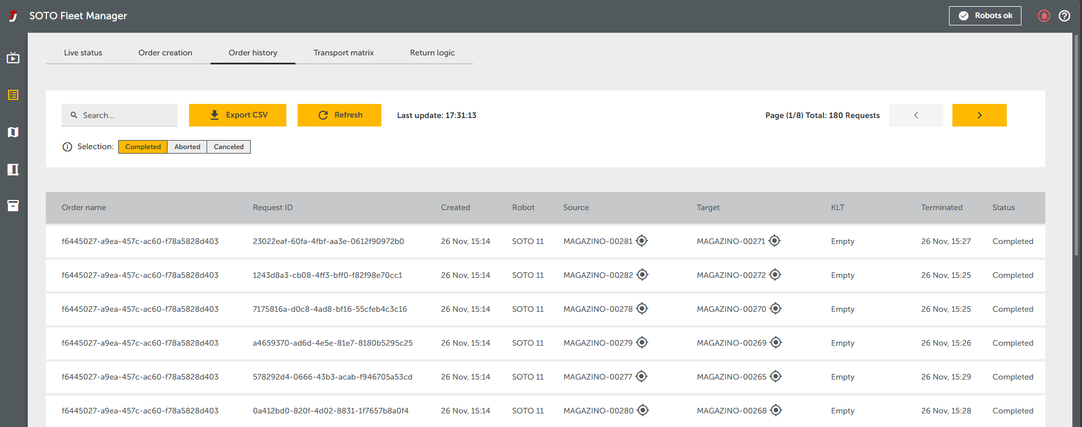
Task: Go to the next page arrow
Action: pos(980,115)
